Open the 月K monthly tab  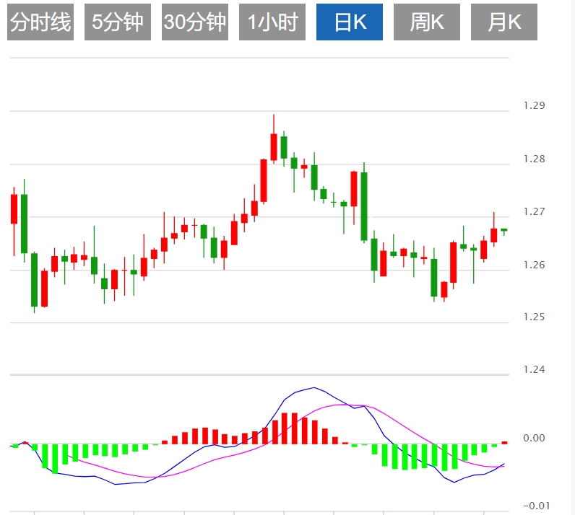point(504,23)
